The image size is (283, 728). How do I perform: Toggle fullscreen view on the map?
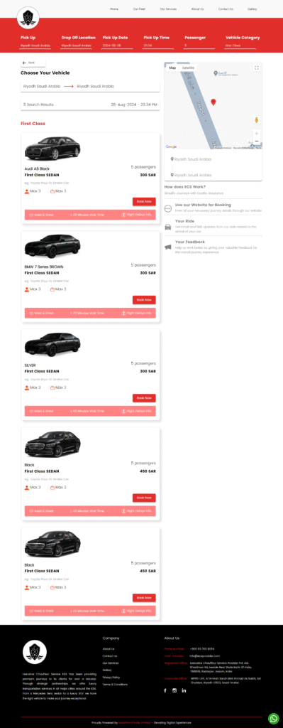click(257, 68)
